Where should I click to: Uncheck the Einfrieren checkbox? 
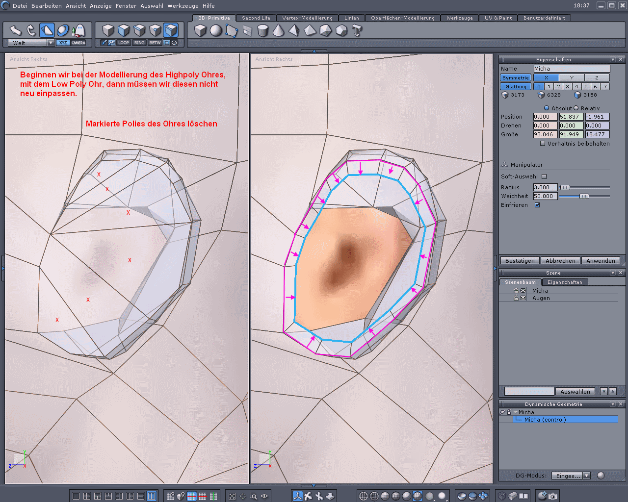click(537, 205)
